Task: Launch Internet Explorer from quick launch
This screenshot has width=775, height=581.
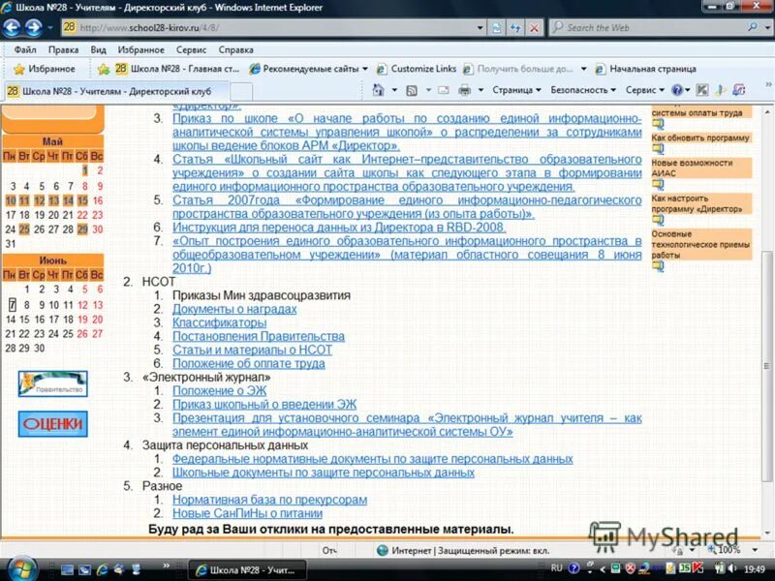Action: click(103, 569)
